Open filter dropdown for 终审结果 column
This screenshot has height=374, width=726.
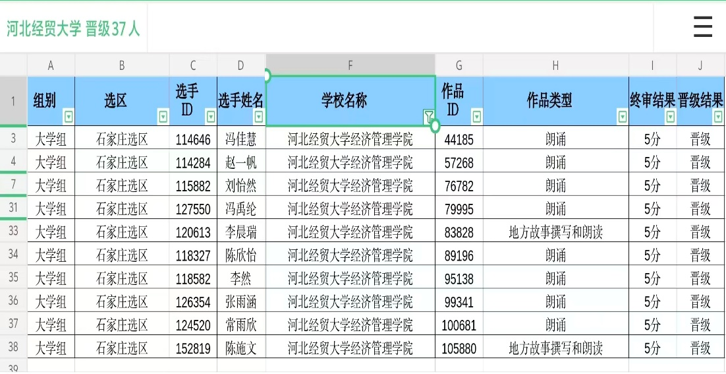[670, 117]
